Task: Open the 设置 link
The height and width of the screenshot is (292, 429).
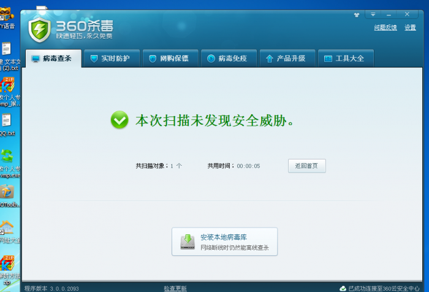Action: pos(410,28)
